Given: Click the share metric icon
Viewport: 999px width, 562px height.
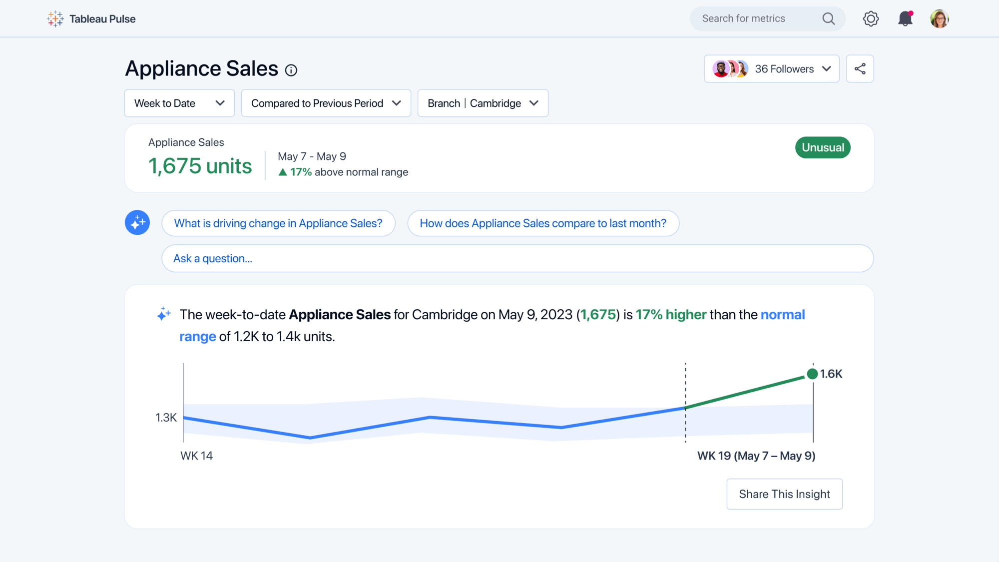Looking at the screenshot, I should (x=860, y=68).
